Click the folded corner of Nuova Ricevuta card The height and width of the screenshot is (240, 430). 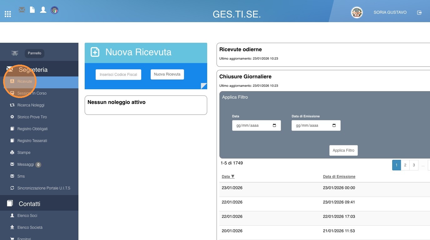point(204,86)
